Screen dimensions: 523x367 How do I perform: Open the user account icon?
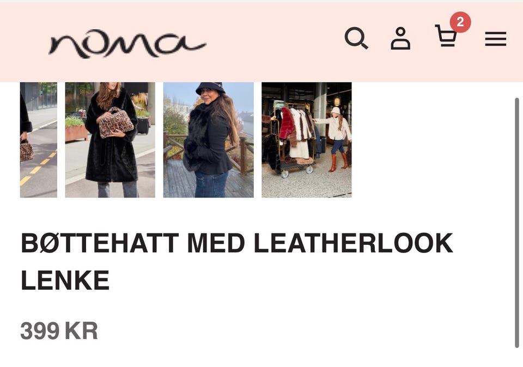[x=400, y=39]
